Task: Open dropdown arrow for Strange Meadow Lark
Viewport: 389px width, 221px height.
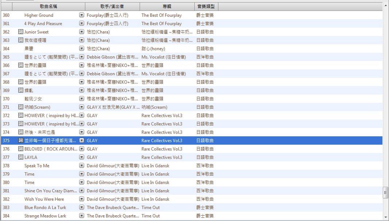Action: point(82,216)
